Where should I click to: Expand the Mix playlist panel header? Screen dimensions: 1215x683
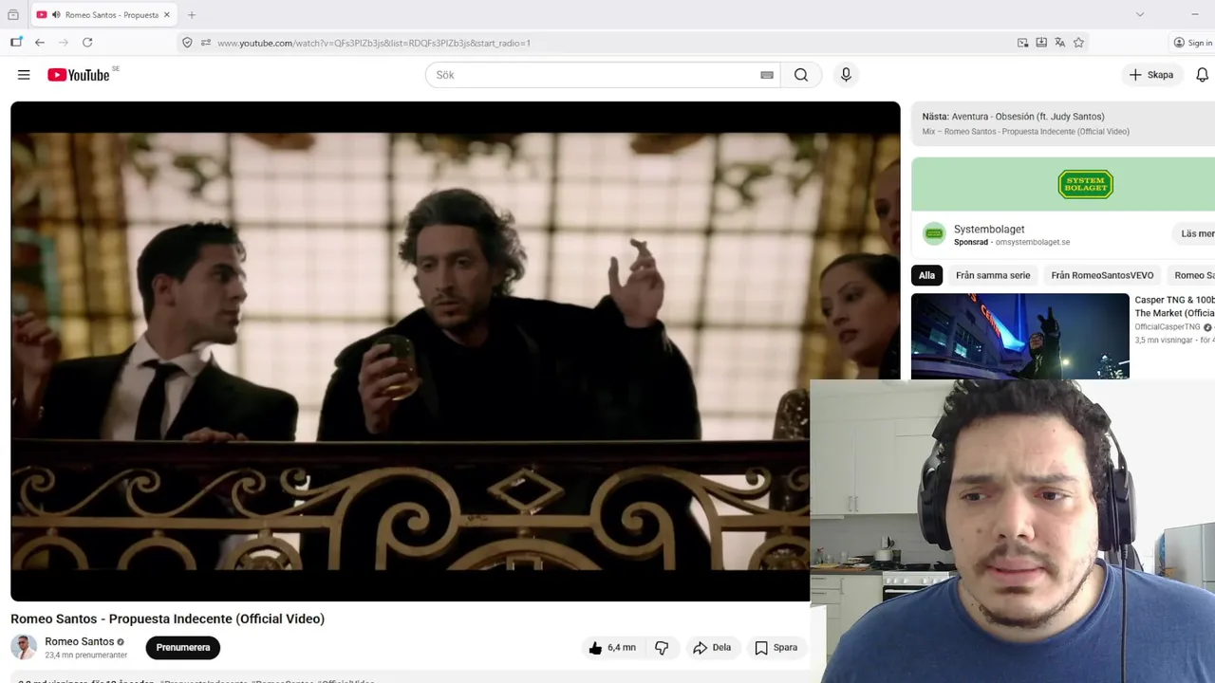click(1063, 123)
